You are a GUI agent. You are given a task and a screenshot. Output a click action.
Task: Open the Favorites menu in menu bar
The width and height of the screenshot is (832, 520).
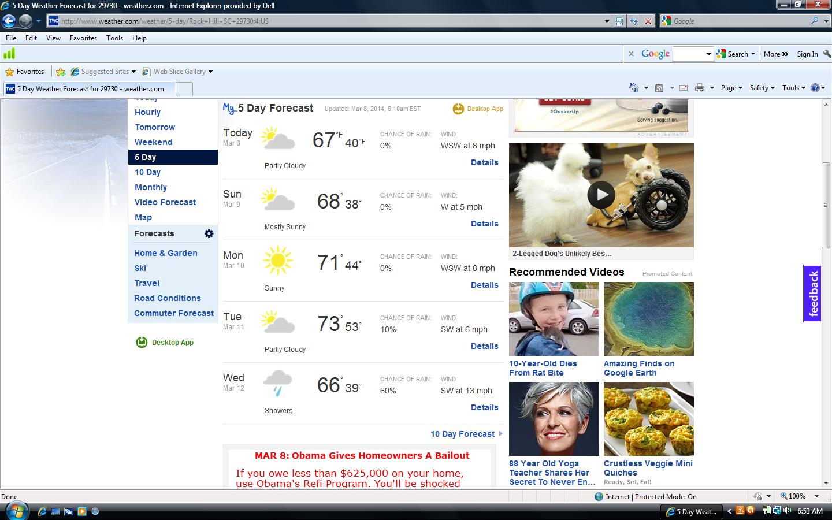(83, 38)
